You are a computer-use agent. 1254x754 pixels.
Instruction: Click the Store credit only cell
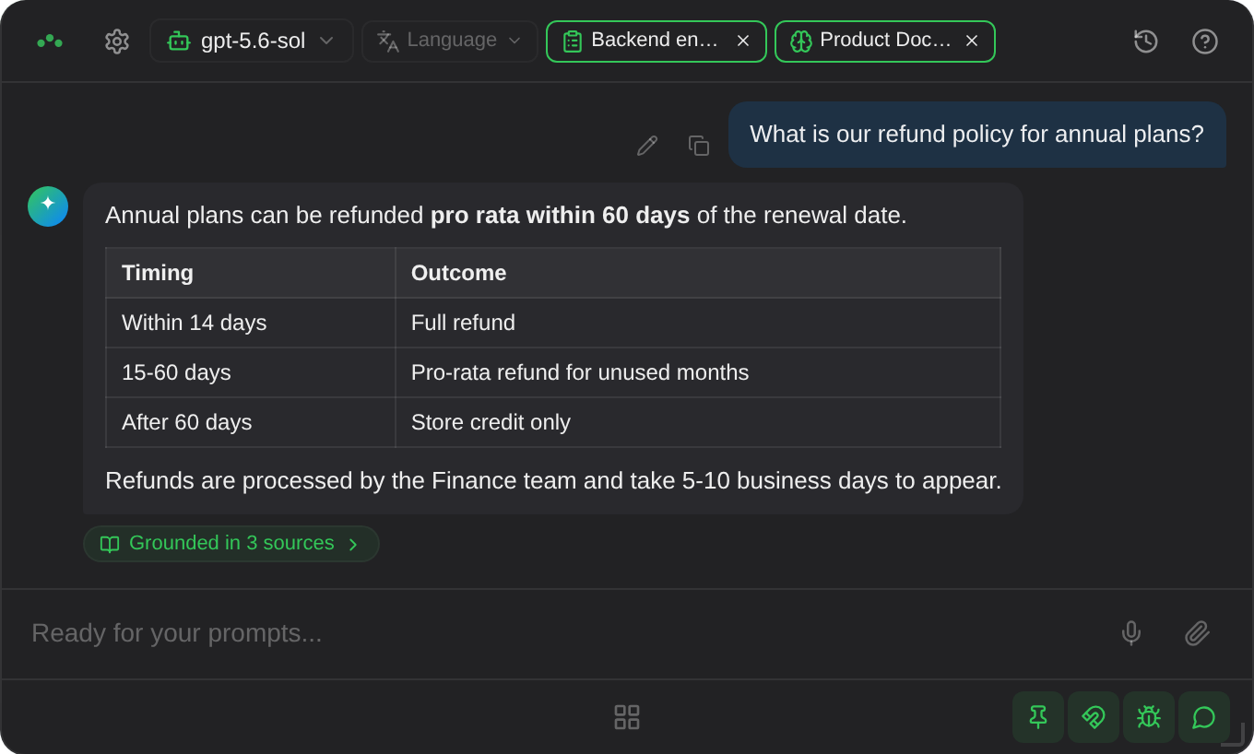pos(698,422)
